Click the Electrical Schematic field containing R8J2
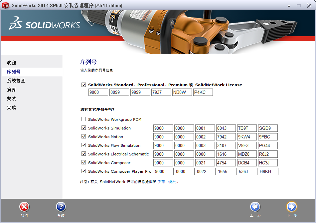The height and width of the screenshot is (223, 316). click(268, 154)
